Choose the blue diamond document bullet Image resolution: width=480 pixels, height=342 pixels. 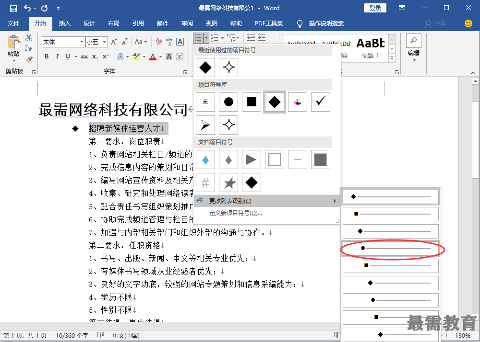click(205, 160)
